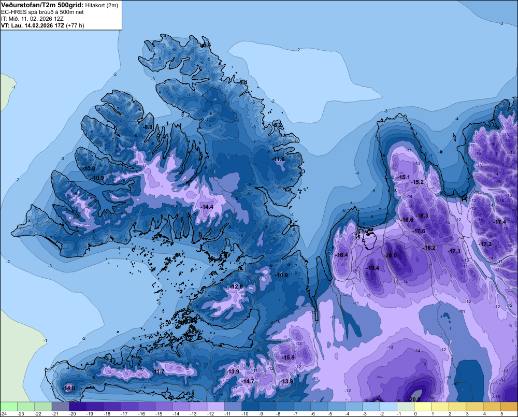Click the "(+77 h)" forecast offset
Screen dimensions: 518x417
click(x=75, y=25)
